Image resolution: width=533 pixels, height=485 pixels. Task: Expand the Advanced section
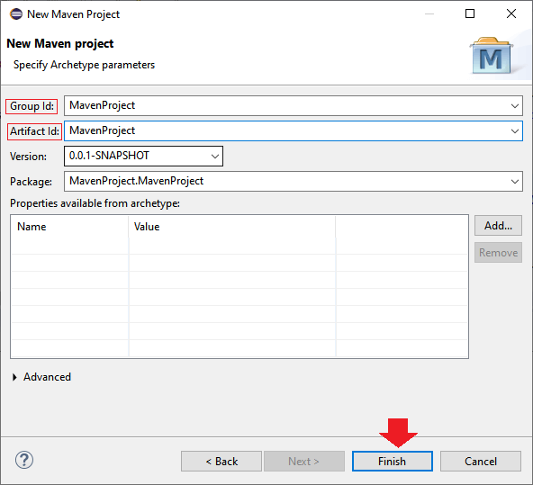(x=14, y=377)
